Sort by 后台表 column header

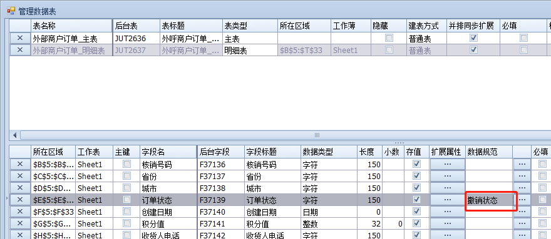(x=136, y=26)
